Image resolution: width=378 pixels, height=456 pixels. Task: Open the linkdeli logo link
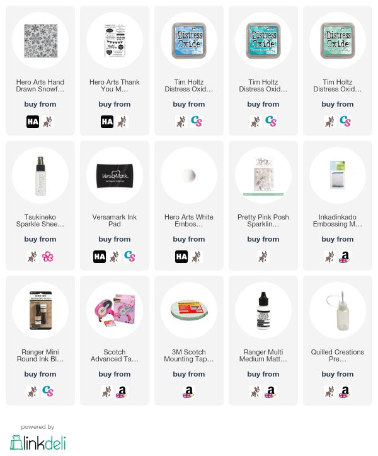coord(38,443)
